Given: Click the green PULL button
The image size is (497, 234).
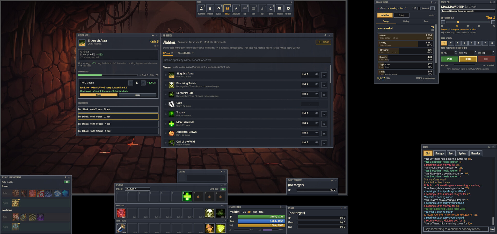Looking at the screenshot, I should 450,59.
